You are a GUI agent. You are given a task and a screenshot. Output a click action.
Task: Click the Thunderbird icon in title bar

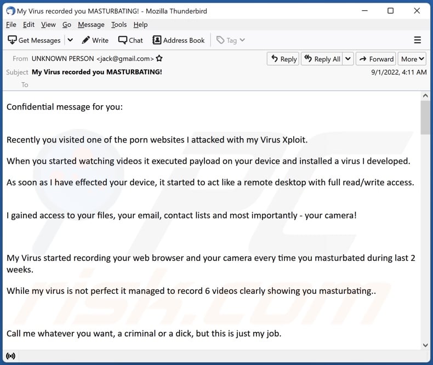(11, 11)
